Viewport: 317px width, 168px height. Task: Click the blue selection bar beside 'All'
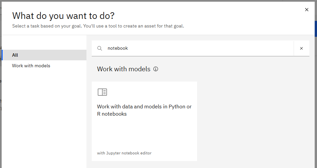click(2, 55)
